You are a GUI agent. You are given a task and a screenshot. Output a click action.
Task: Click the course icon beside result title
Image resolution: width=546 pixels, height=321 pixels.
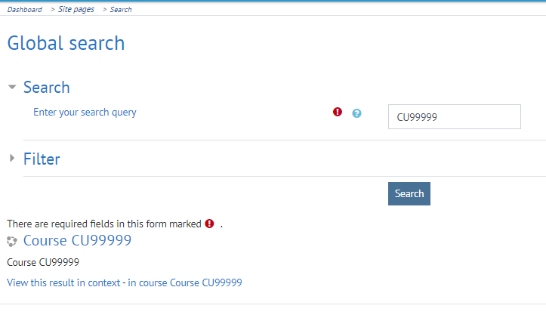[12, 241]
